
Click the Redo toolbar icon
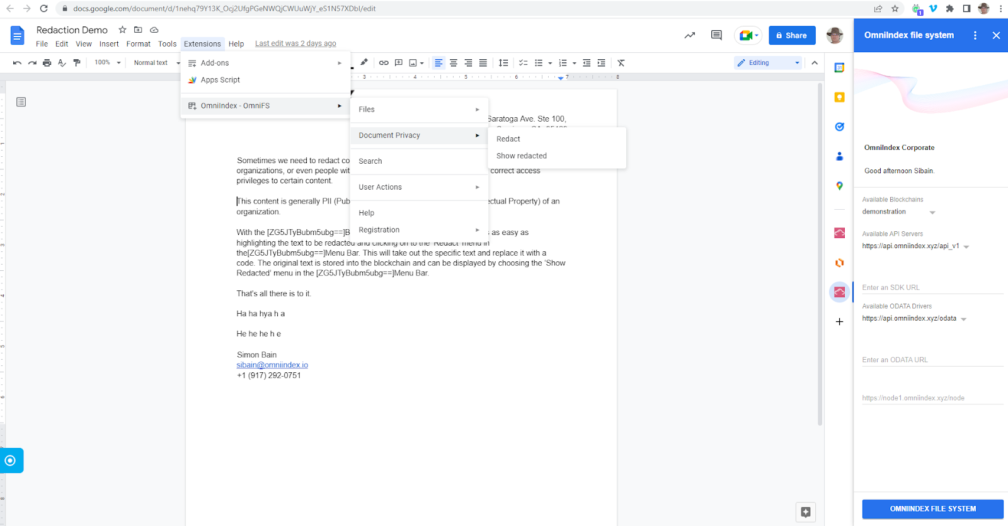(x=32, y=63)
